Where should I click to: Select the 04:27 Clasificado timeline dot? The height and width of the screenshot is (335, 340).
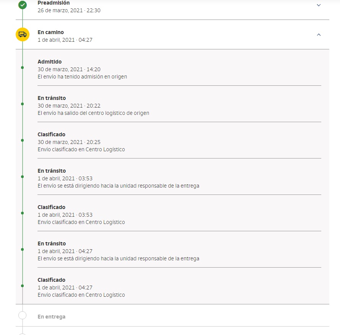(22, 286)
